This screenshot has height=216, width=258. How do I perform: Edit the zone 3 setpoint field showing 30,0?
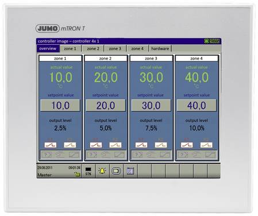tap(151, 105)
